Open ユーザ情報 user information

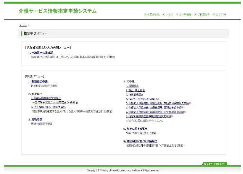pyautogui.click(x=185, y=14)
